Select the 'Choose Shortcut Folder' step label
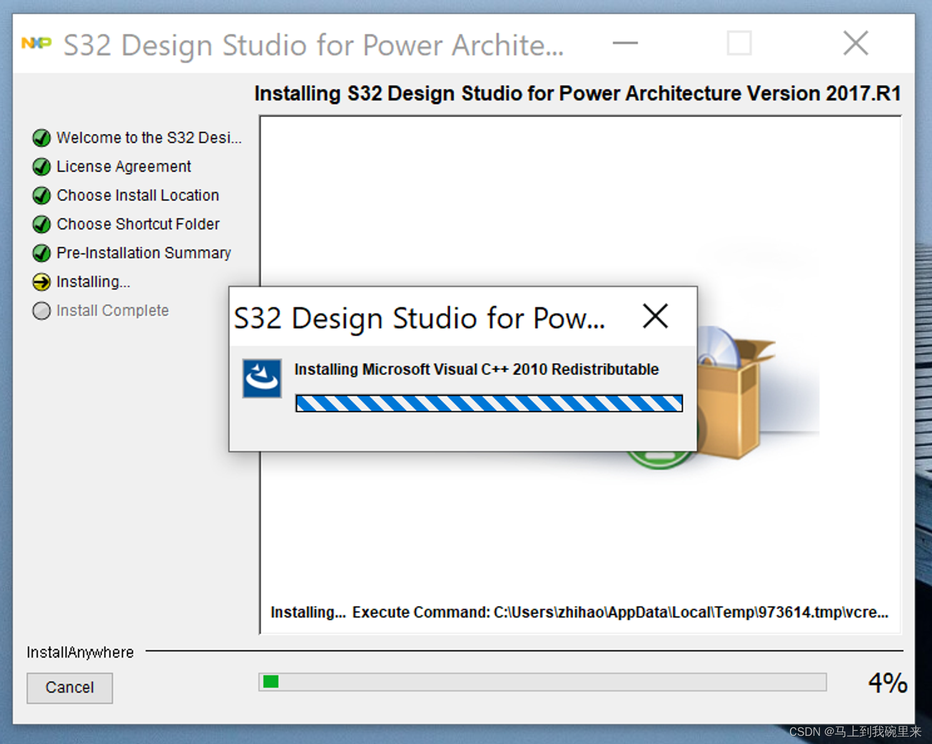 (x=138, y=224)
